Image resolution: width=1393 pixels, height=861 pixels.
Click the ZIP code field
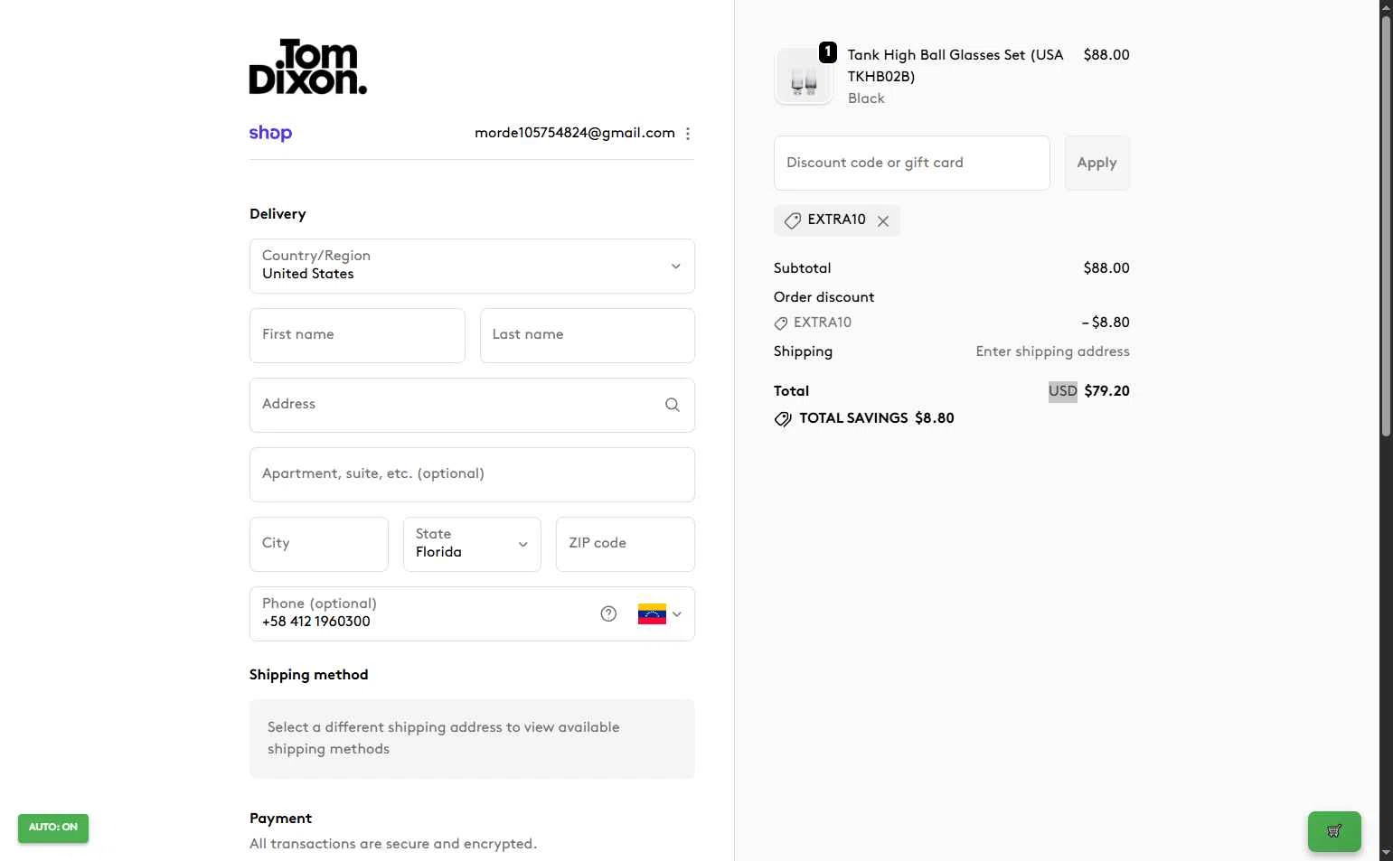tap(626, 544)
